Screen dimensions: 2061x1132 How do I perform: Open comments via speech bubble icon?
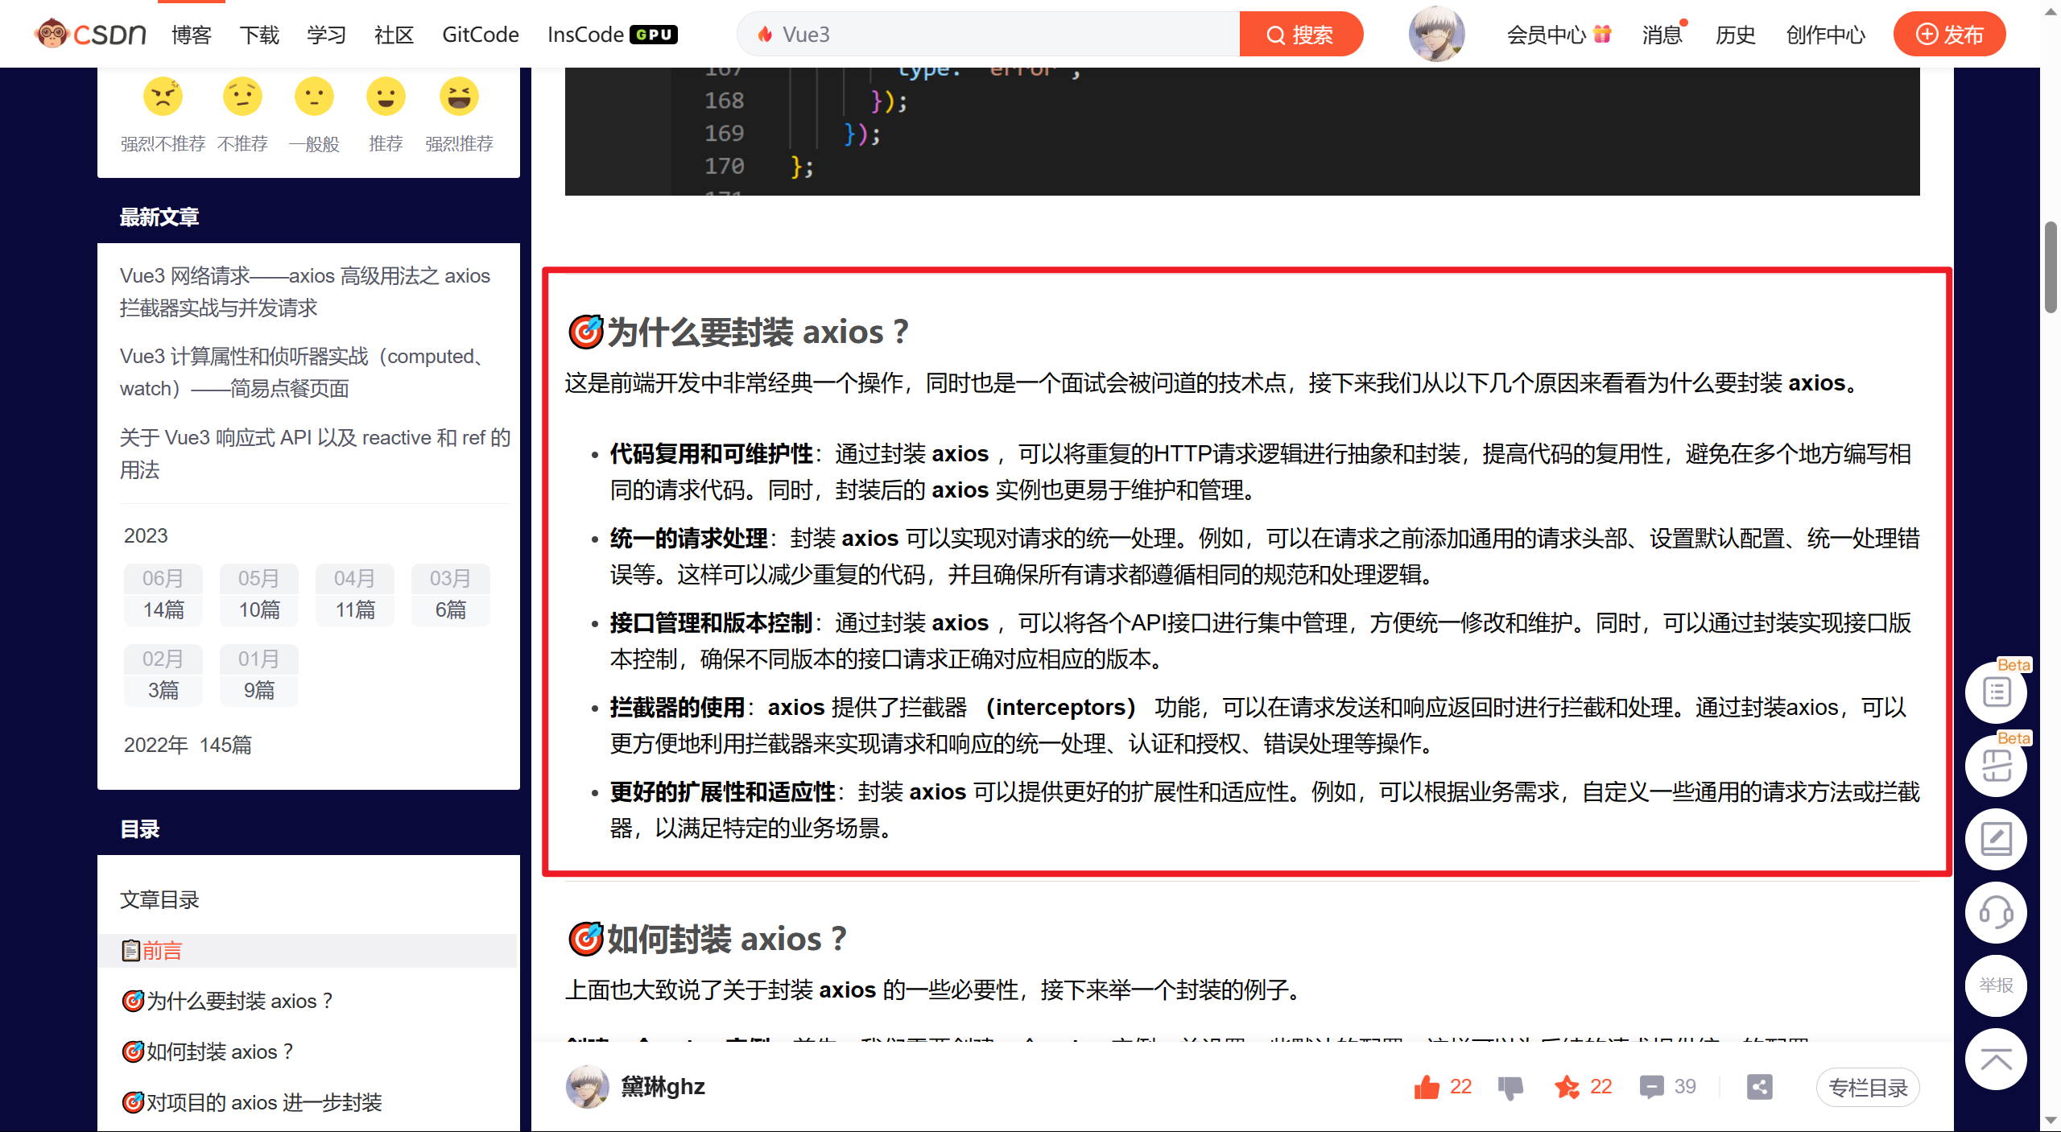[1651, 1087]
